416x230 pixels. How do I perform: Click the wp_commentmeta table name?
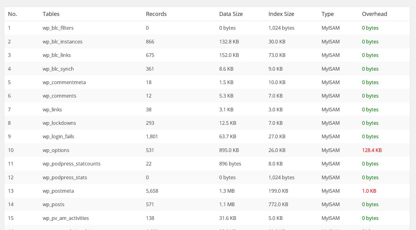point(64,82)
